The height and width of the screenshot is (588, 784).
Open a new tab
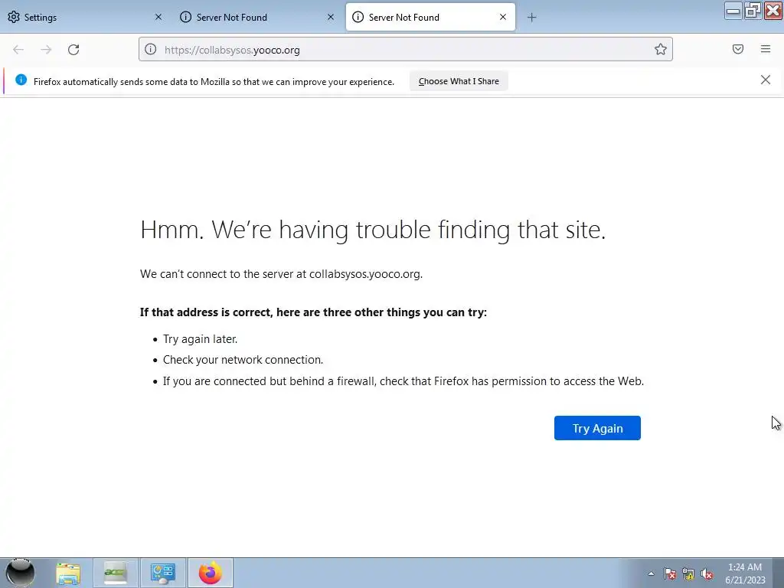coord(531,18)
